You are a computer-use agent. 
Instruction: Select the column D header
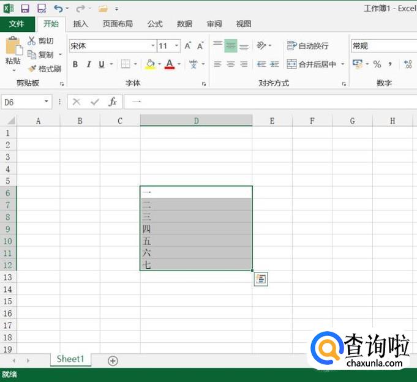196,121
